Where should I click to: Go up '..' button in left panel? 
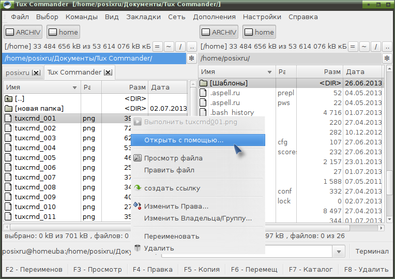[192, 47]
